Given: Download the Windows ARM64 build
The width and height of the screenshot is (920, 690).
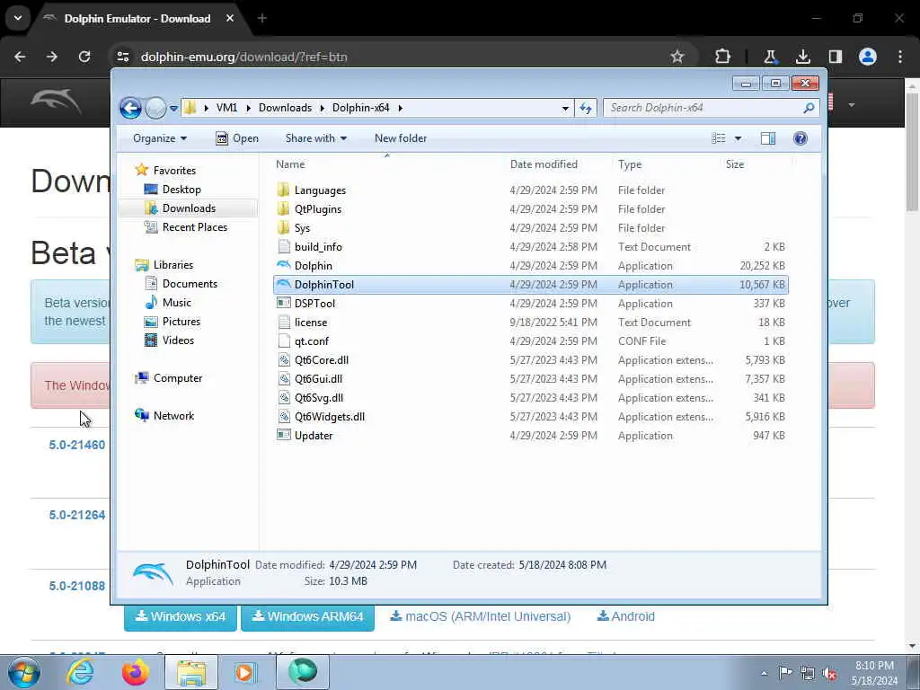Looking at the screenshot, I should click(307, 616).
